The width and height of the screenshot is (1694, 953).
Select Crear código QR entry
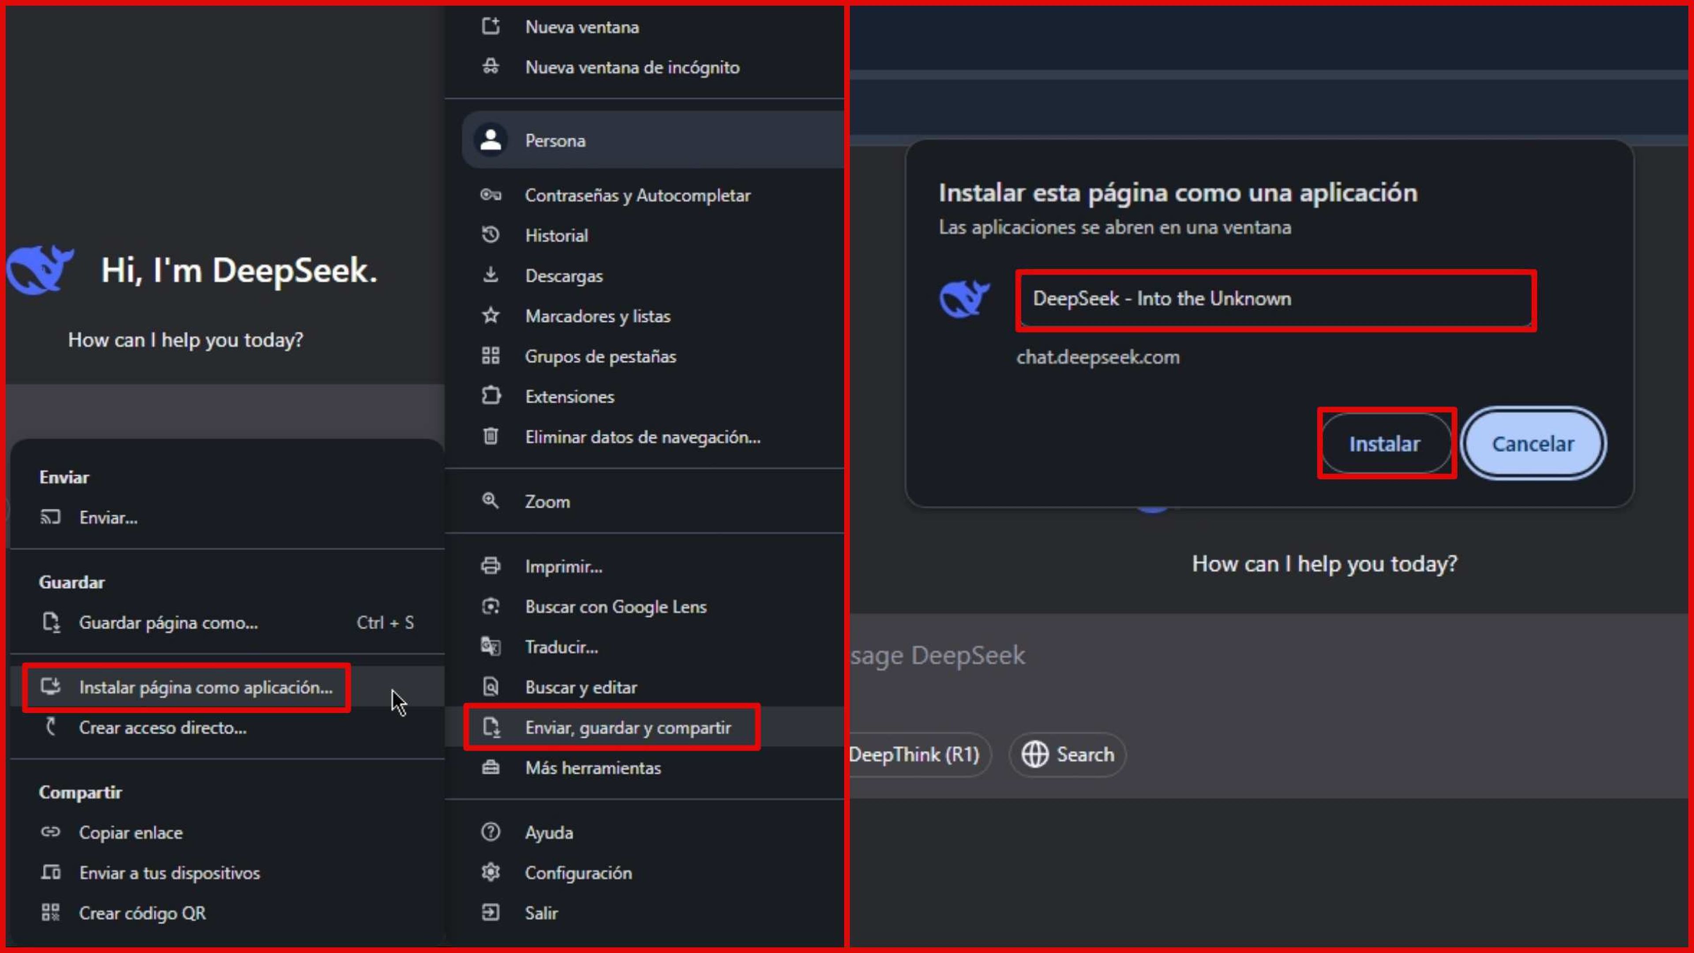227,912
